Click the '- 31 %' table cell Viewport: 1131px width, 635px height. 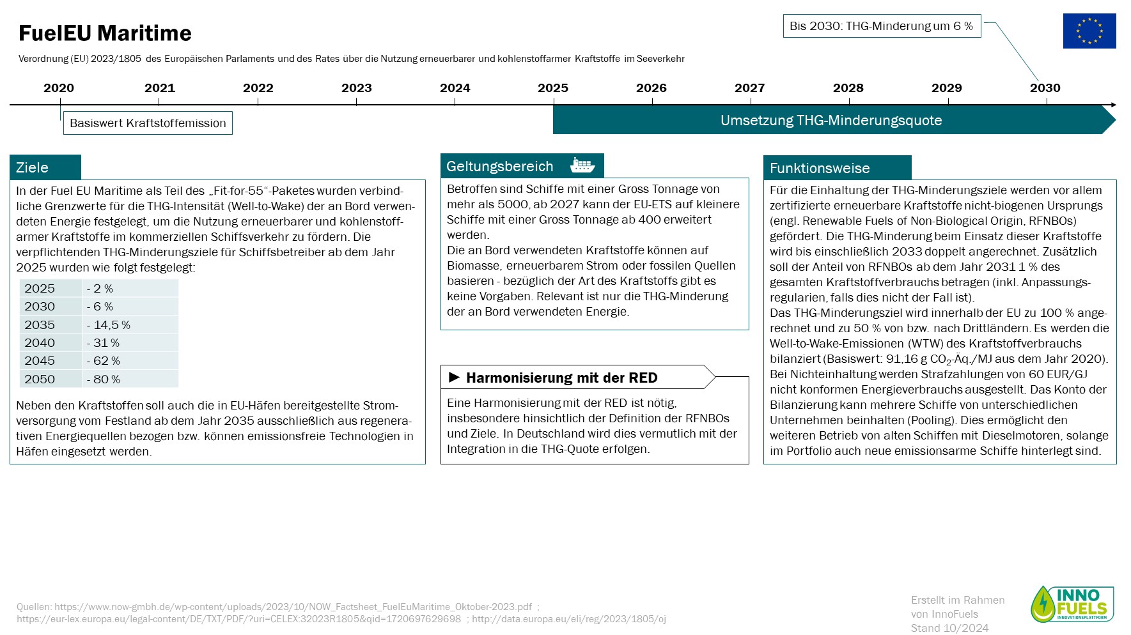tap(130, 343)
